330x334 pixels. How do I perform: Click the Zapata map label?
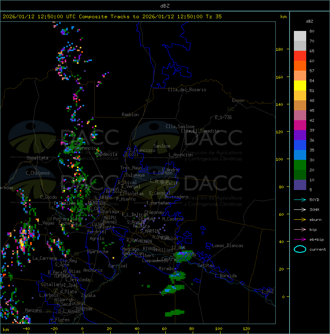(88, 296)
